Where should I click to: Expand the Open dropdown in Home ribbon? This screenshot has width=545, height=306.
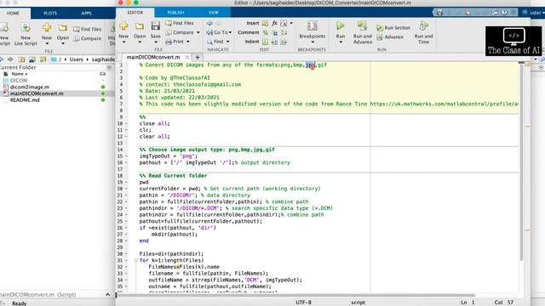point(62,43)
